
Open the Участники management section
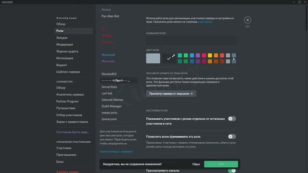click(74, 148)
